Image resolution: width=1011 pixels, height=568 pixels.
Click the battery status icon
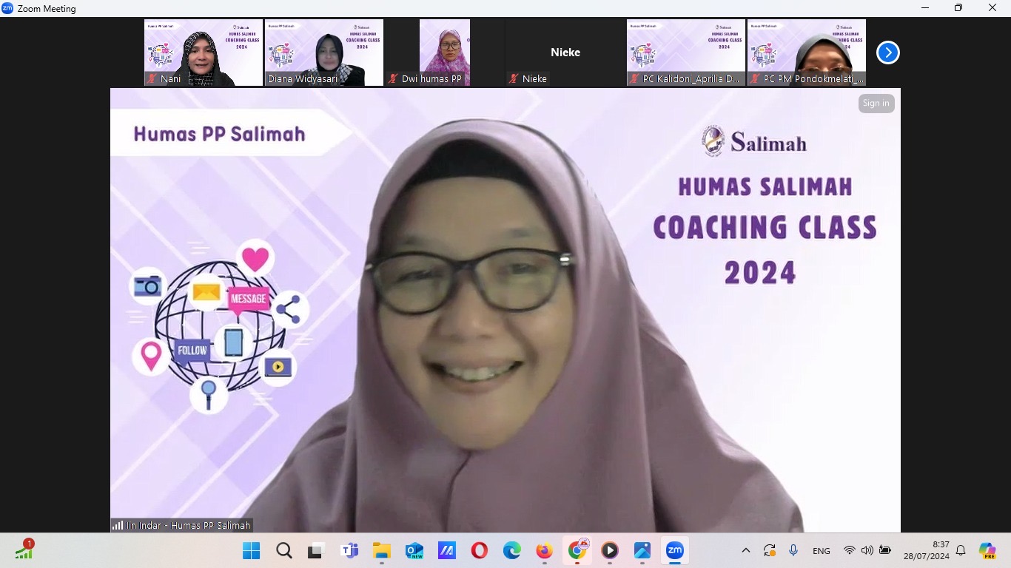click(885, 551)
